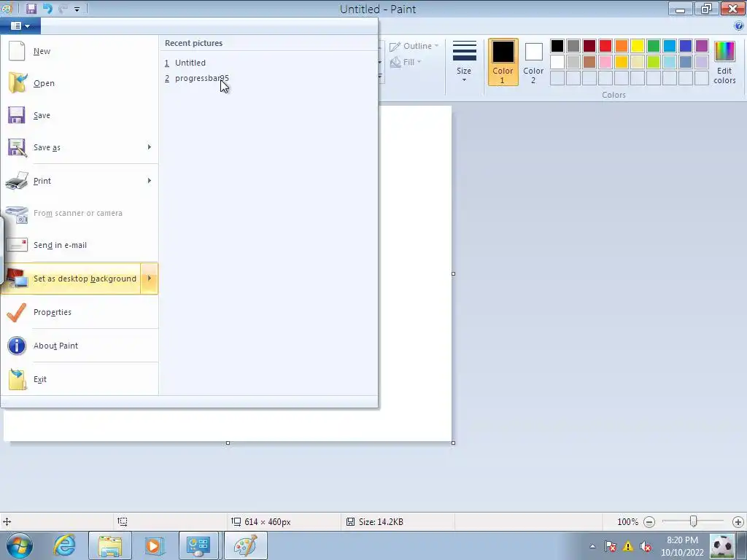Choose Properties from the file menu
The image size is (747, 560).
[x=79, y=312]
